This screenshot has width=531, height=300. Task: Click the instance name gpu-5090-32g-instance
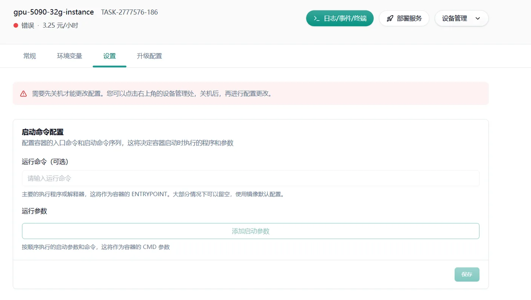[x=54, y=12]
